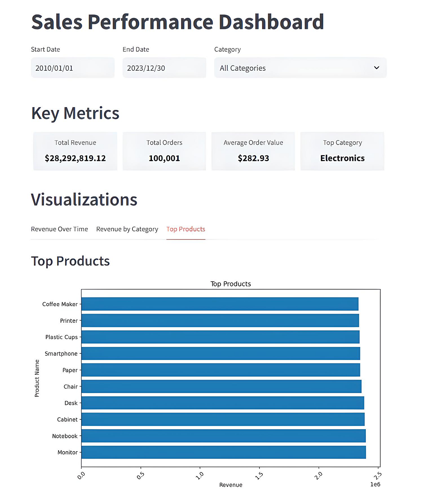Click the End Date field
This screenshot has height=498, width=433.
pyautogui.click(x=164, y=68)
